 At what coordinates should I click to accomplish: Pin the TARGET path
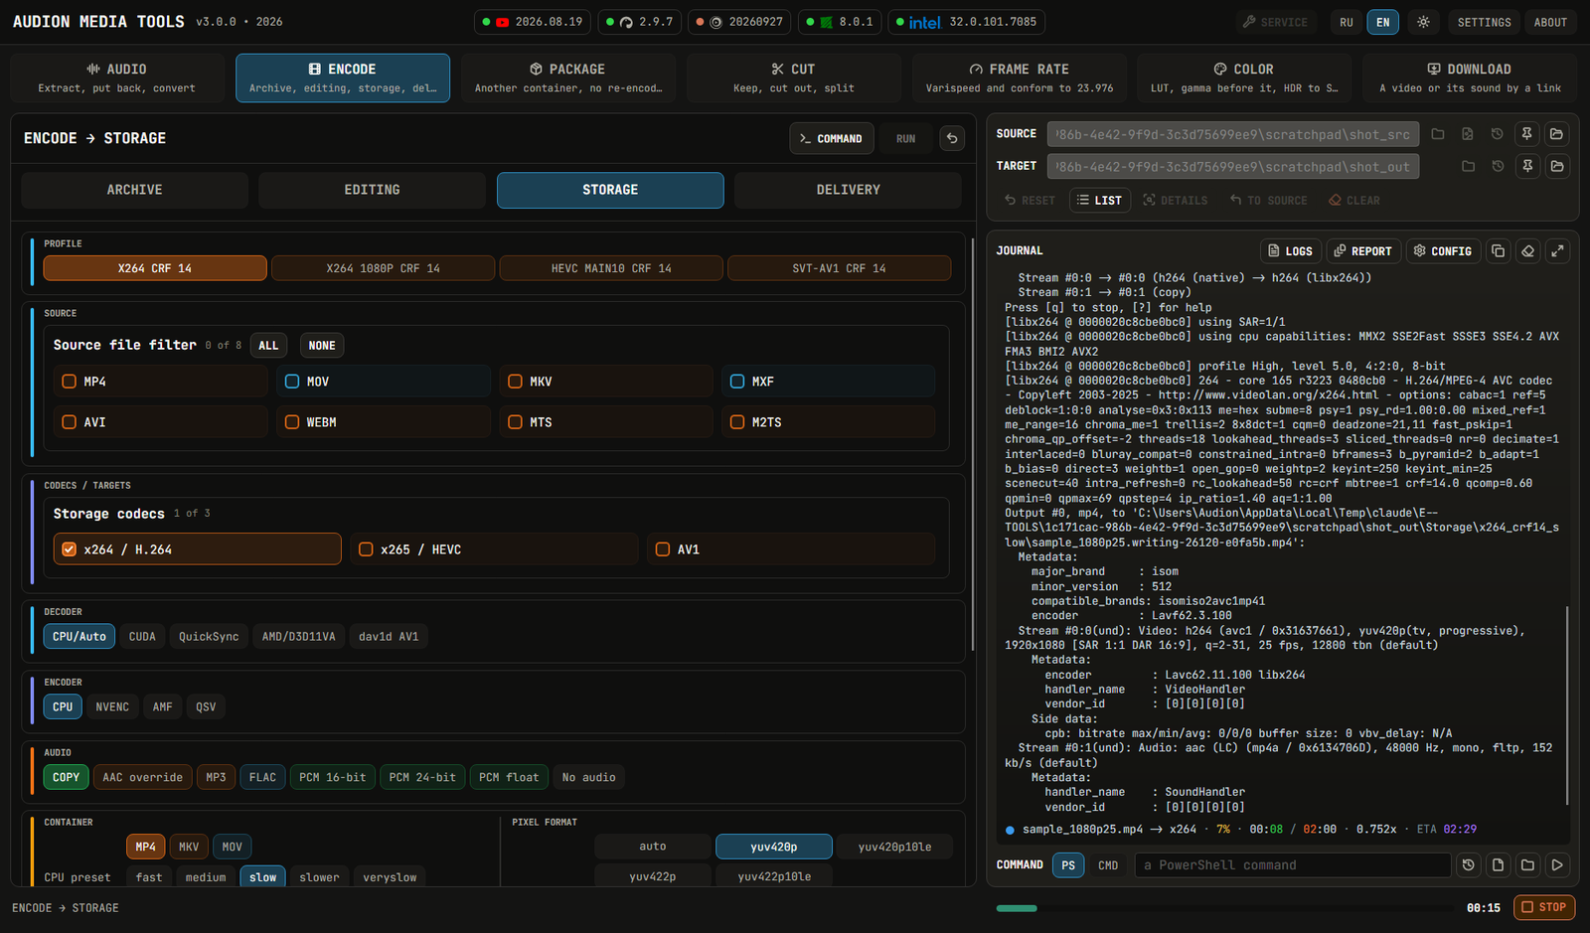(x=1527, y=166)
